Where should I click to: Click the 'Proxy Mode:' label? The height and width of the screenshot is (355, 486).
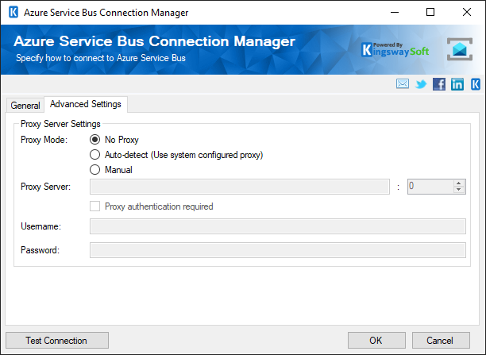click(x=44, y=140)
